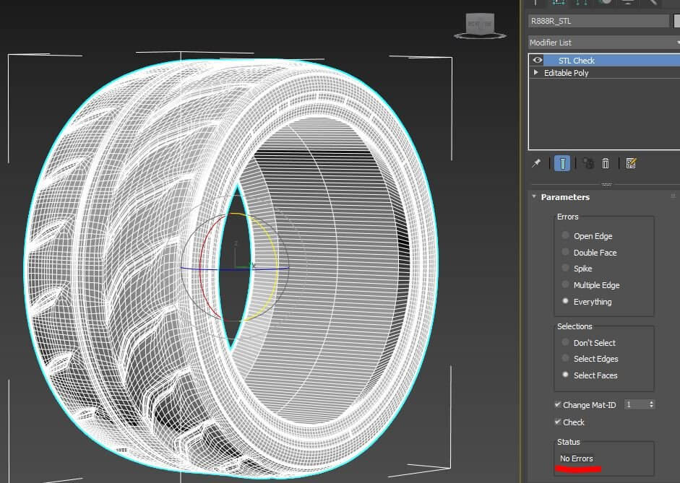Select the Open Edge radio button
This screenshot has height=483, width=680.
565,235
